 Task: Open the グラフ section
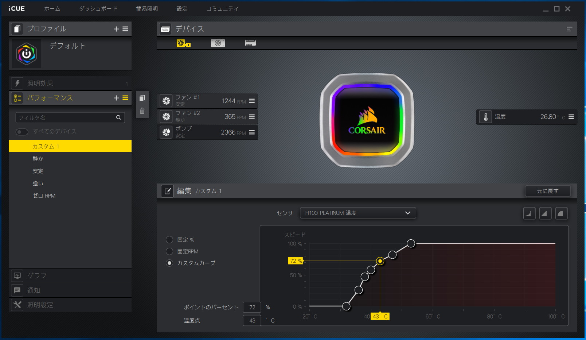(x=70, y=276)
